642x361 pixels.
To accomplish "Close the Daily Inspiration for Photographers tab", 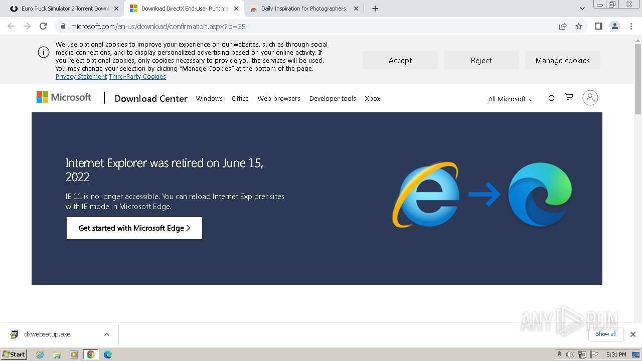I will [x=356, y=9].
